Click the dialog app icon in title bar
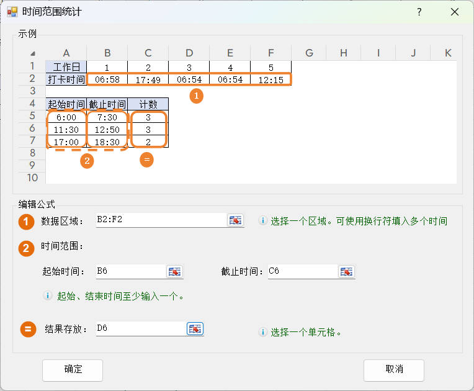Viewport: 474px width, 391px height. tap(12, 12)
